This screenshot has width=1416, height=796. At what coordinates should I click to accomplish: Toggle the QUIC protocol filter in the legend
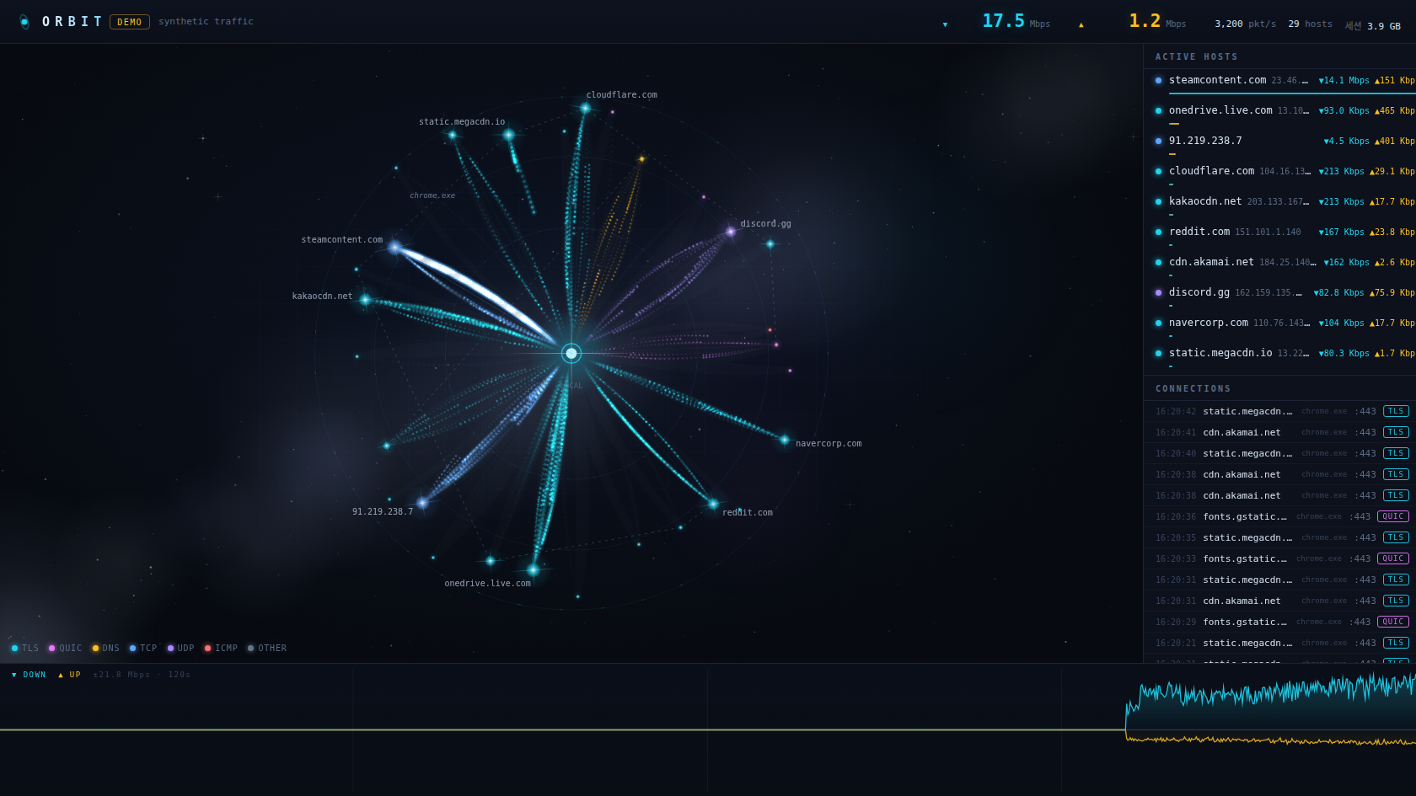pos(66,649)
